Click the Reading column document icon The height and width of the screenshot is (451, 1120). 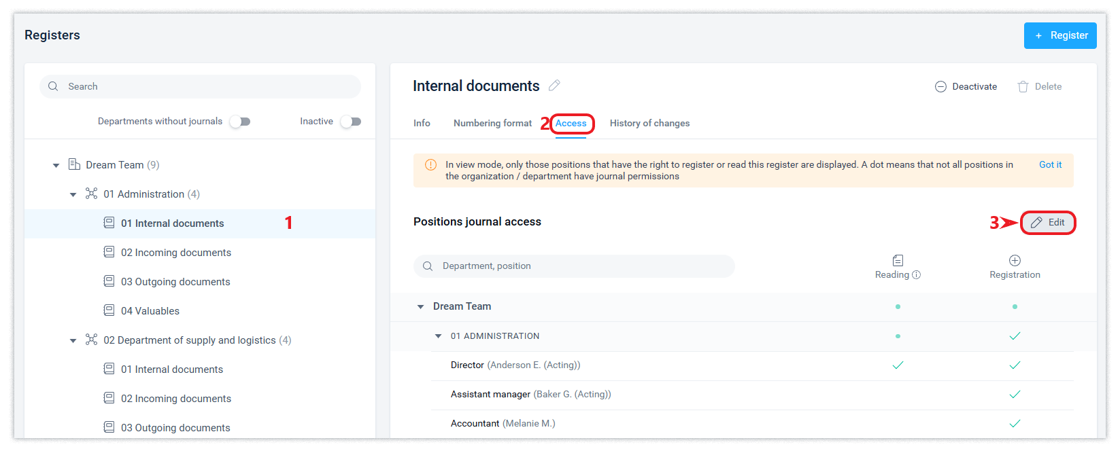pos(898,260)
